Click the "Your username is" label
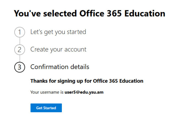 (47, 92)
